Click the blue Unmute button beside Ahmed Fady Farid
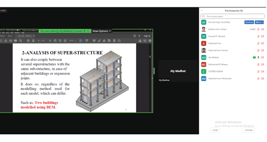The image size is (267, 142). click(249, 22)
